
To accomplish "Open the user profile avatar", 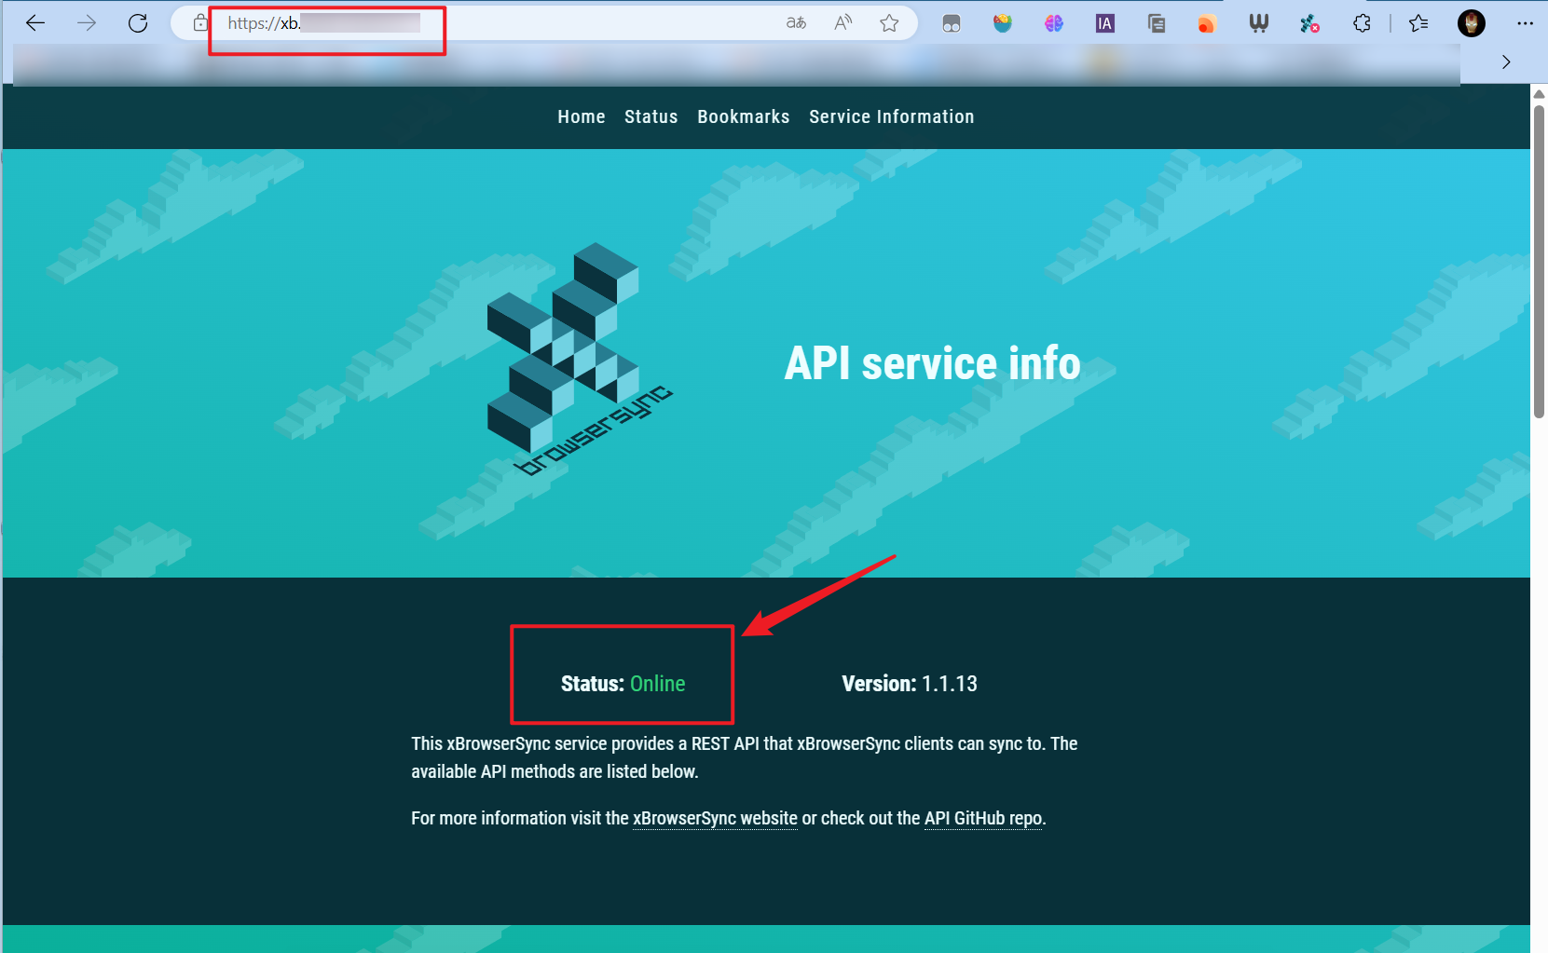I will coord(1472,24).
